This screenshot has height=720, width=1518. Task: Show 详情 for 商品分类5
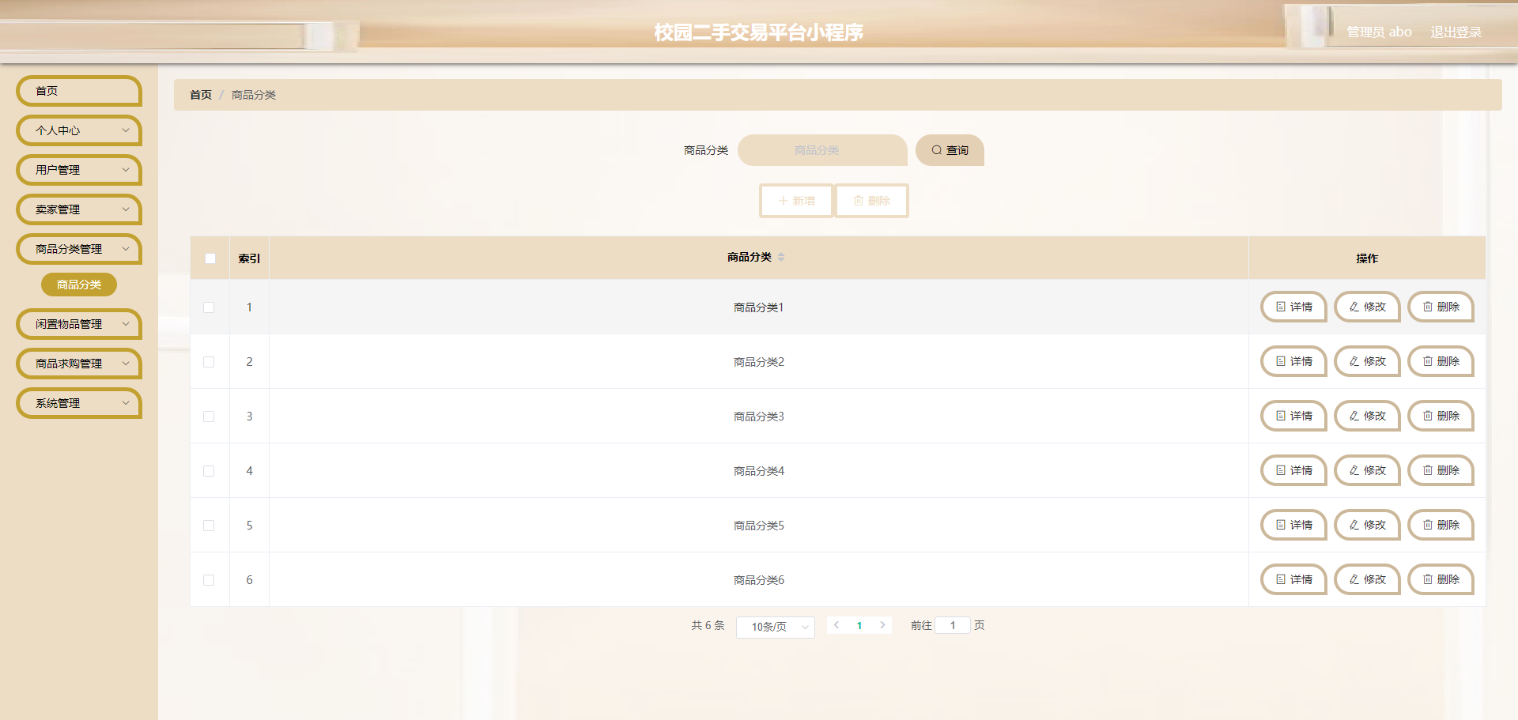tap(1293, 525)
